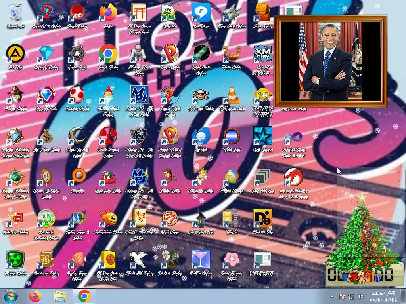The image size is (406, 304).
Task: Launch Seven Seas Deluxe skull icon
Action: (x=201, y=95)
